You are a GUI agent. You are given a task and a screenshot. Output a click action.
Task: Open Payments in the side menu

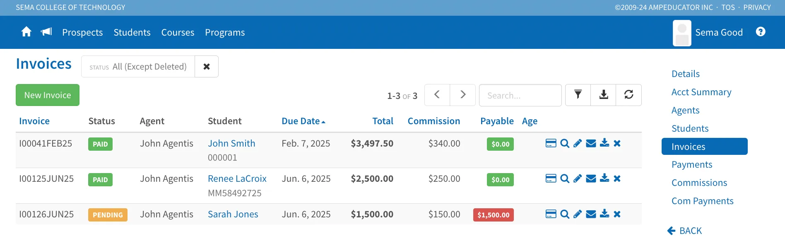pyautogui.click(x=692, y=164)
